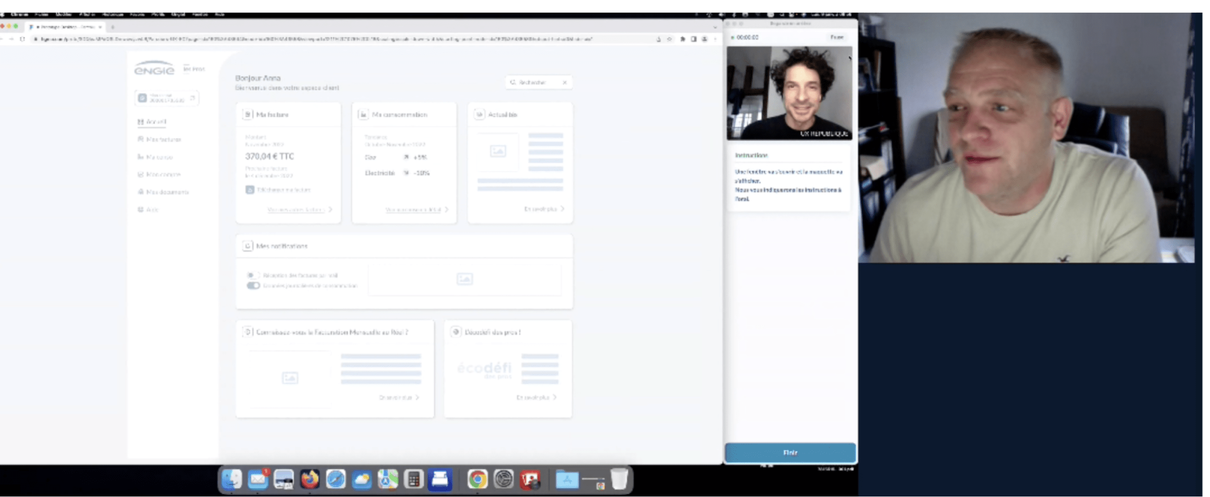The height and width of the screenshot is (497, 1210).
Task: Click the interviewer video thumbnail
Action: click(789, 93)
